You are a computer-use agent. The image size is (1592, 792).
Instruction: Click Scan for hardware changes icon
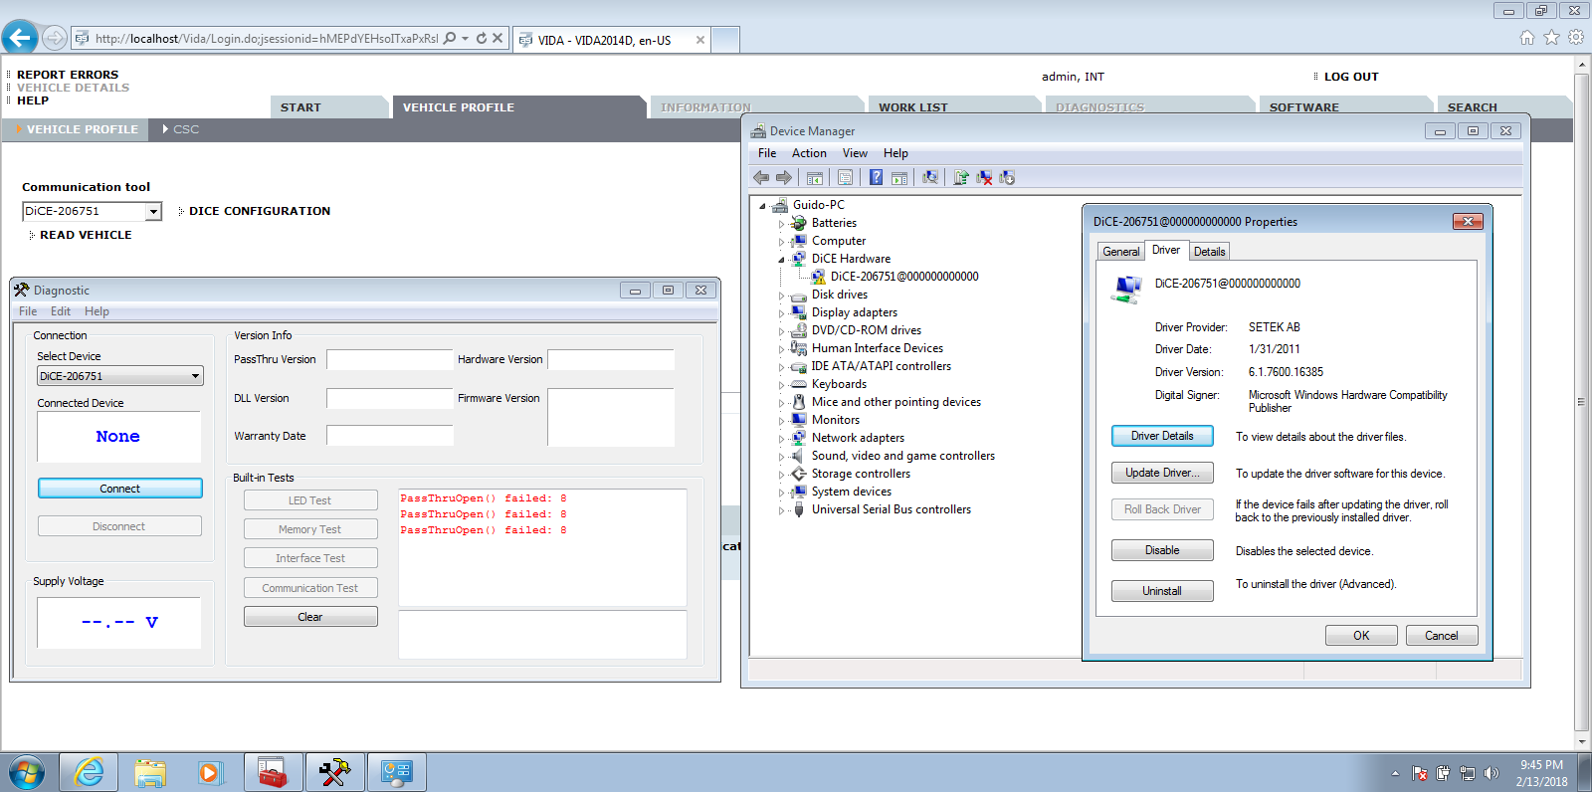click(930, 177)
